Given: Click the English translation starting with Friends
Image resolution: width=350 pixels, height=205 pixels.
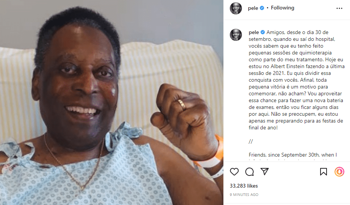Looking at the screenshot, I should 293,155.
